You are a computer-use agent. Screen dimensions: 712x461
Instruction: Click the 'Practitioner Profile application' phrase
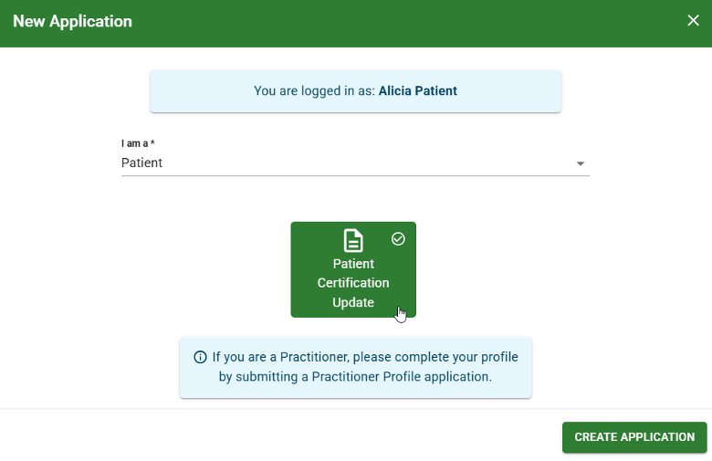[x=402, y=377]
